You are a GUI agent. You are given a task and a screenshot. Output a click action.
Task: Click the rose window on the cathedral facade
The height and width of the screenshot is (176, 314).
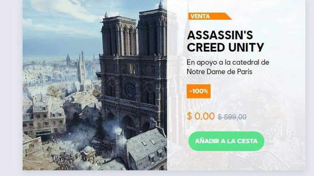coord(130,91)
